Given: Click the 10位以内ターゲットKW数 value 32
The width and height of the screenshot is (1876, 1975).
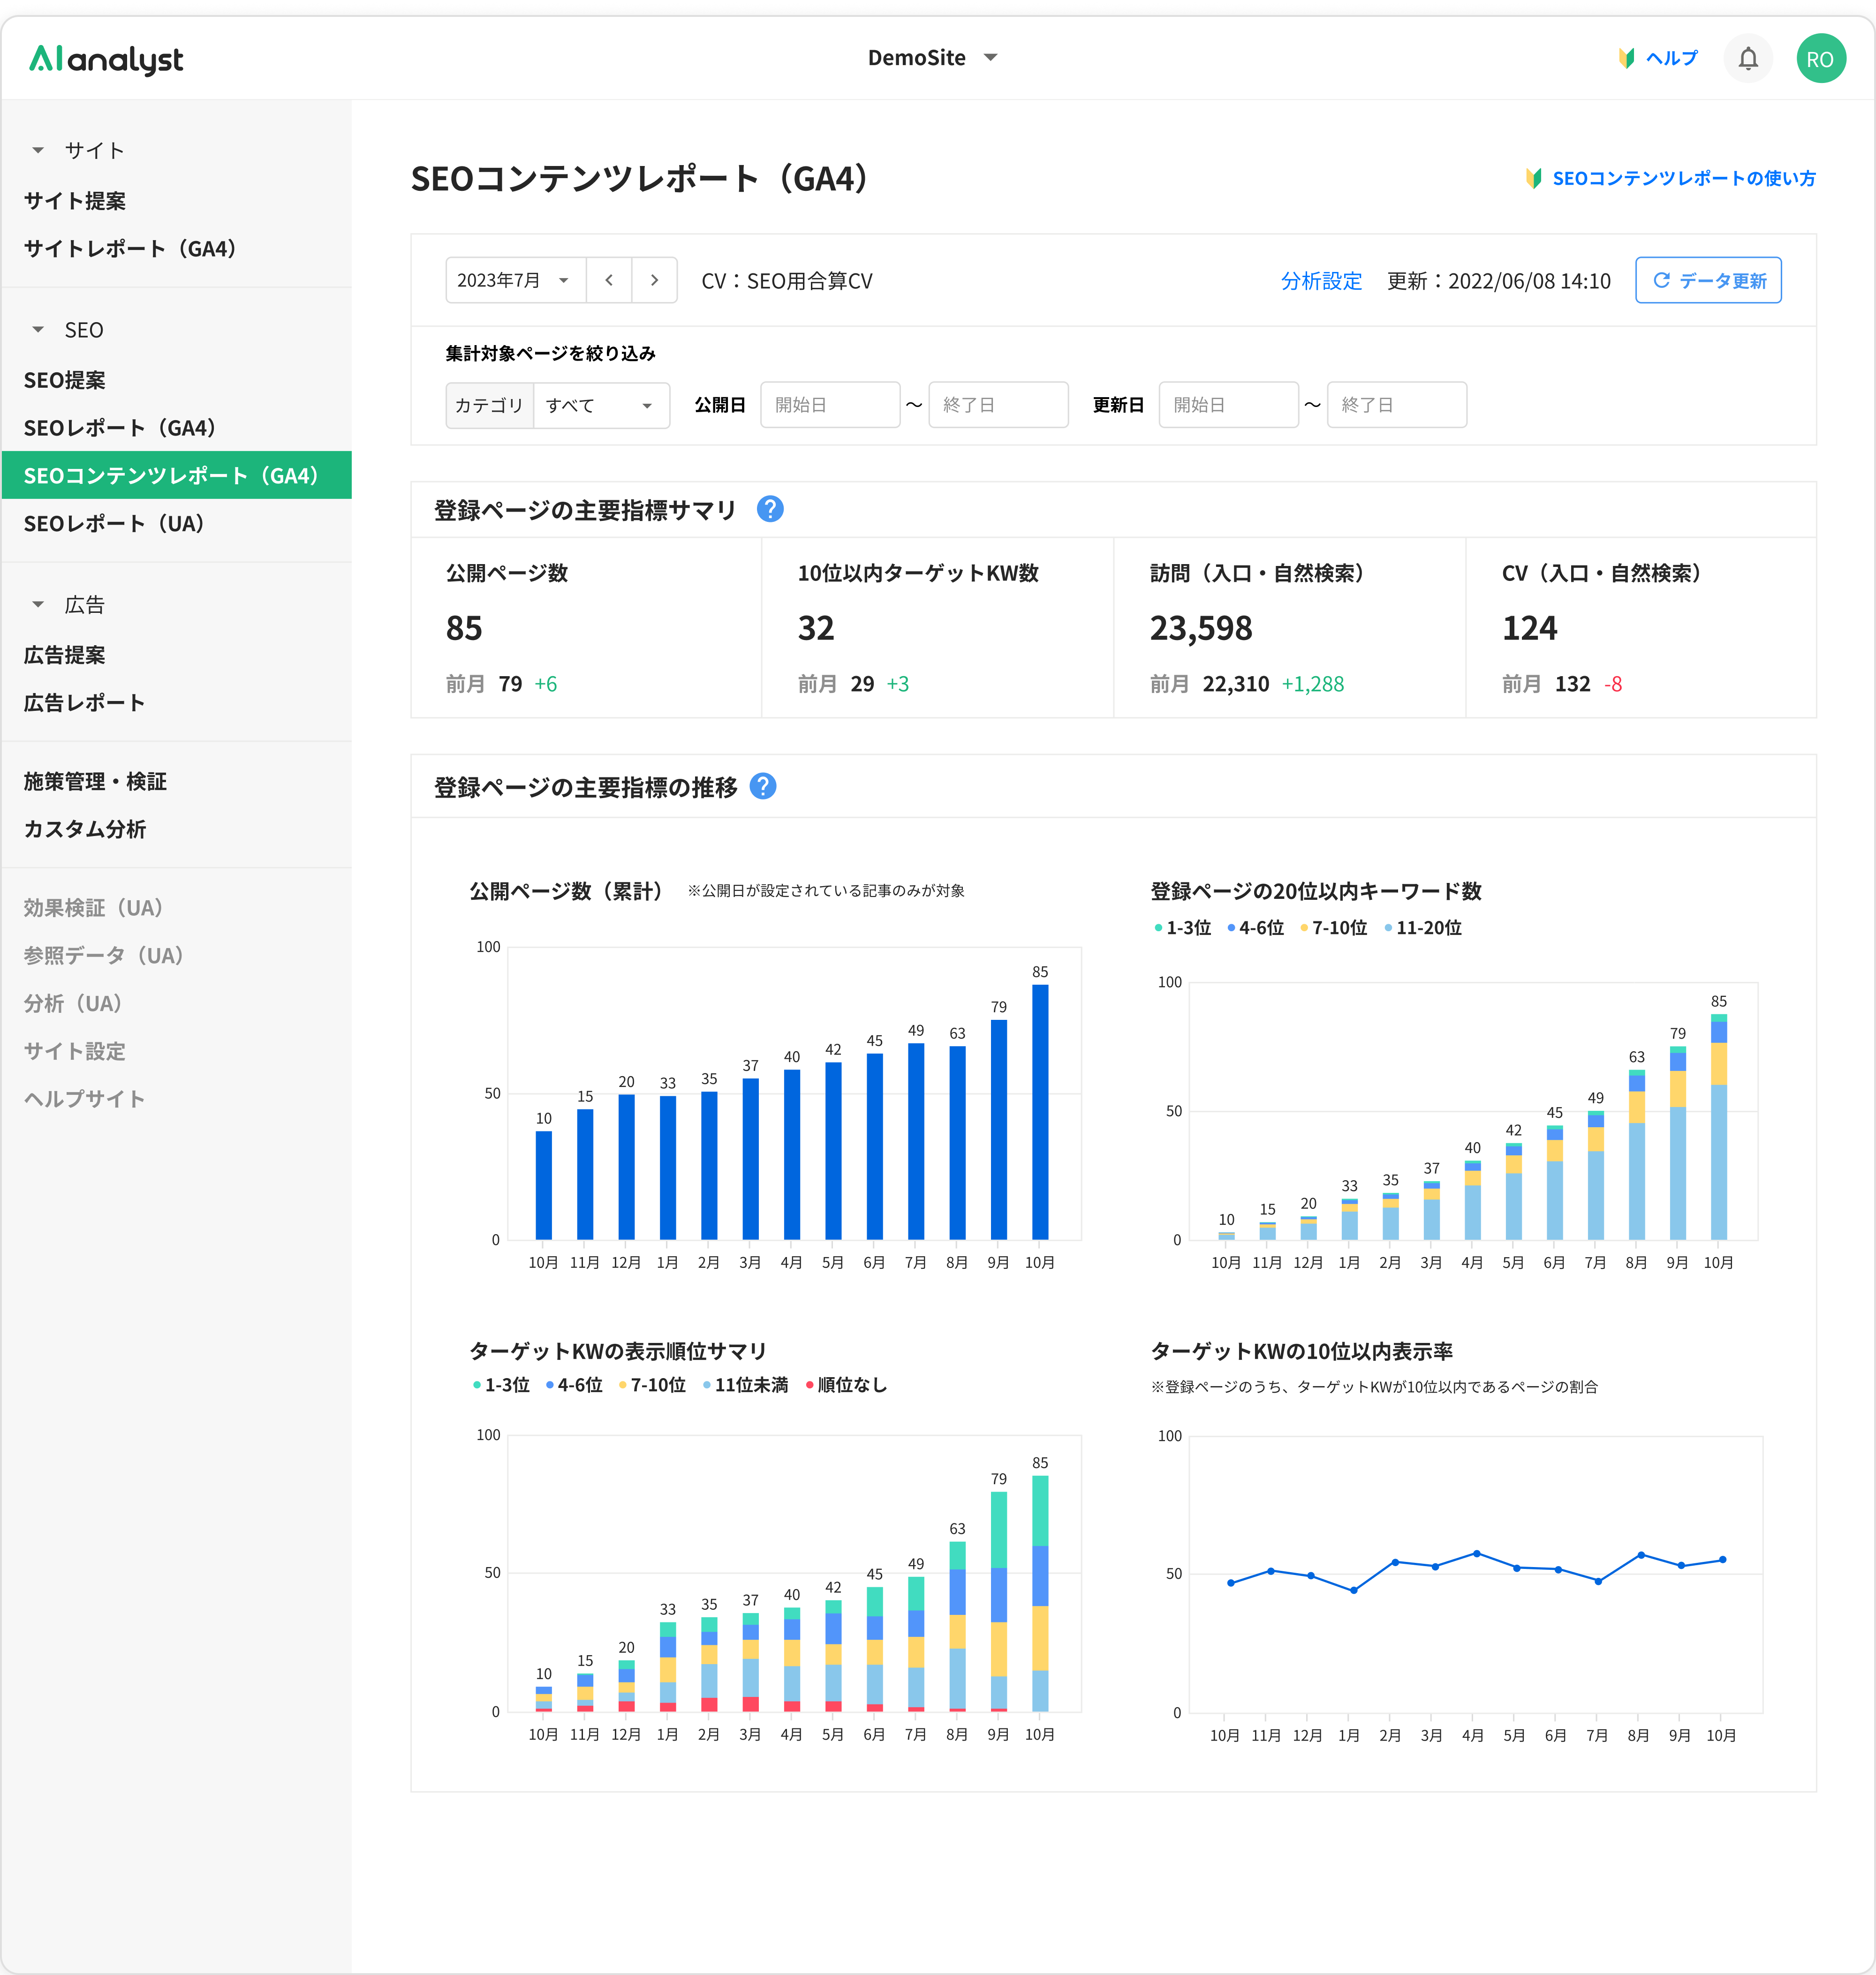Looking at the screenshot, I should (816, 628).
